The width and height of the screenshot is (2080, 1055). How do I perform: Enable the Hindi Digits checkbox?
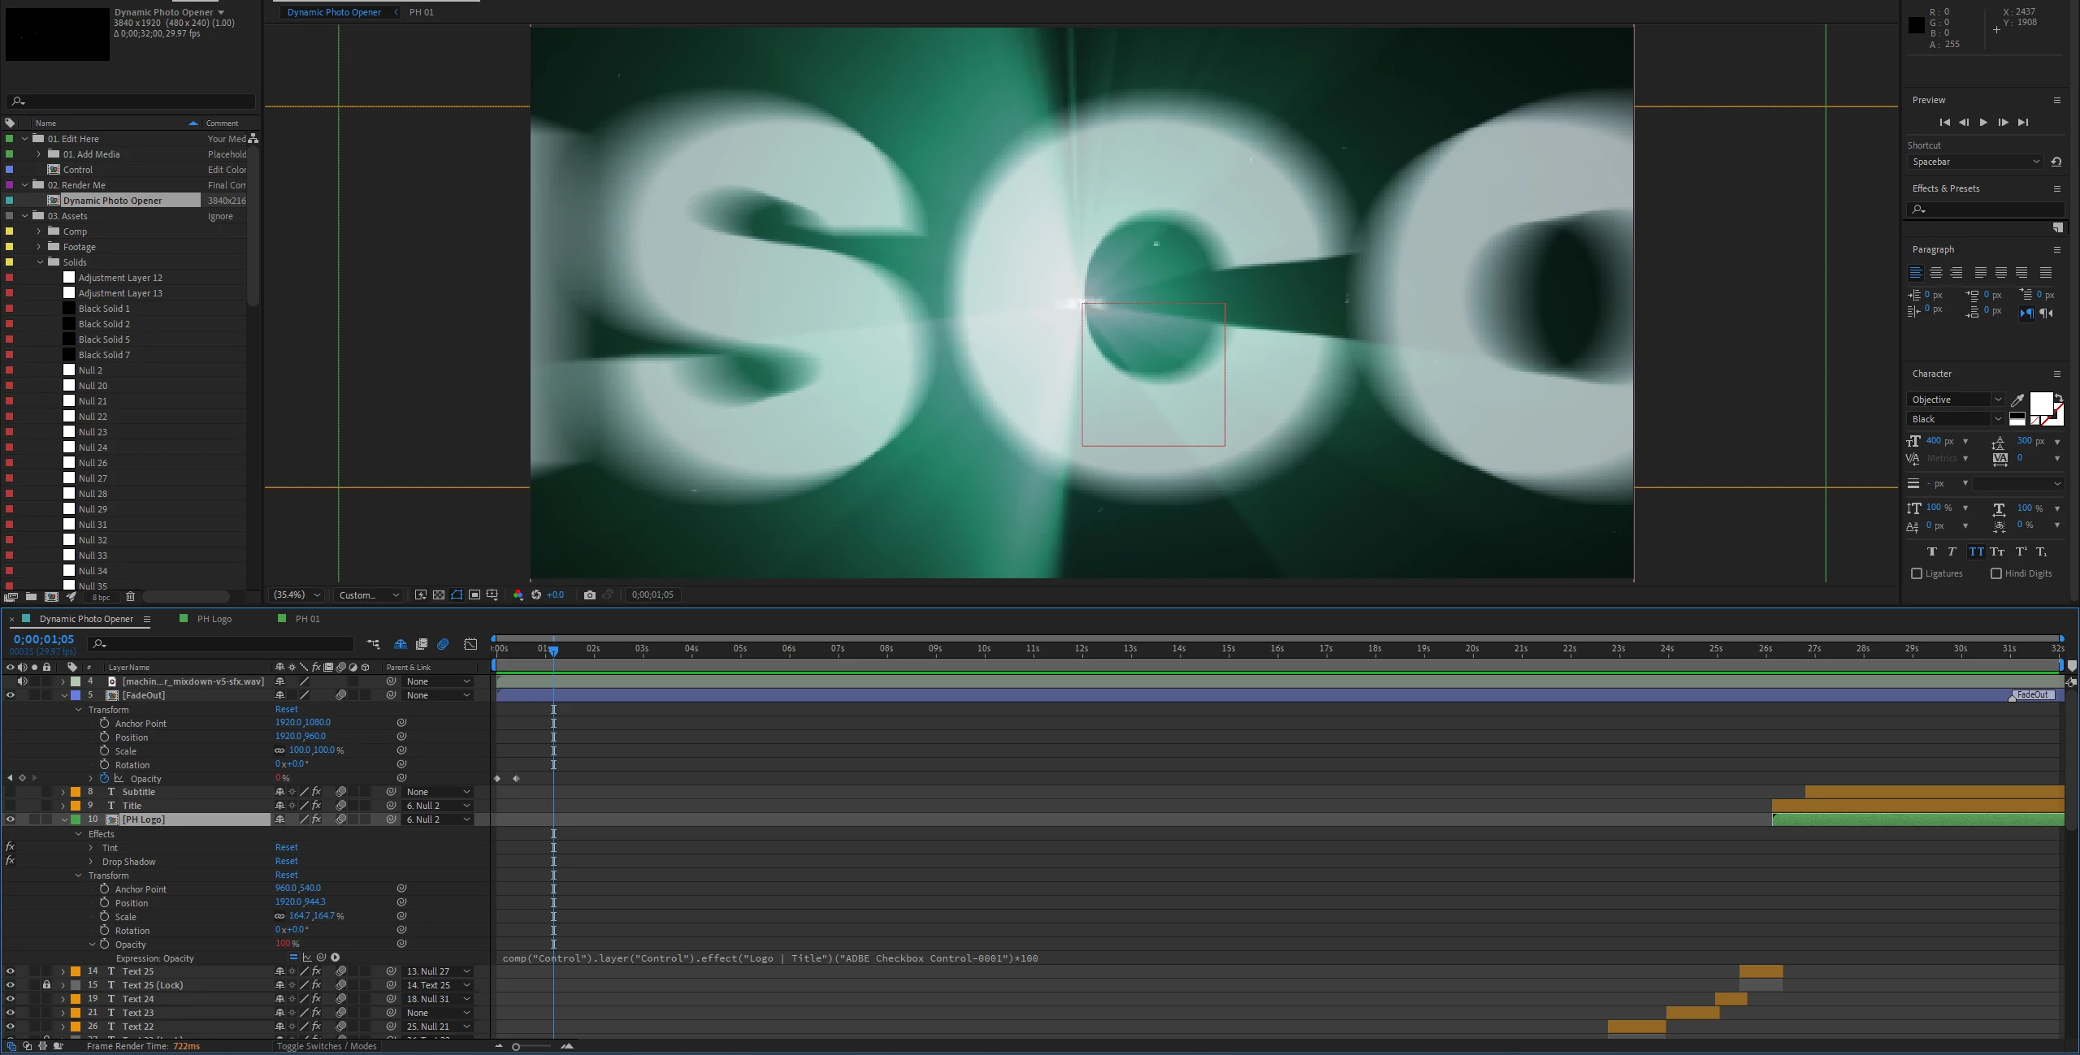(1995, 573)
